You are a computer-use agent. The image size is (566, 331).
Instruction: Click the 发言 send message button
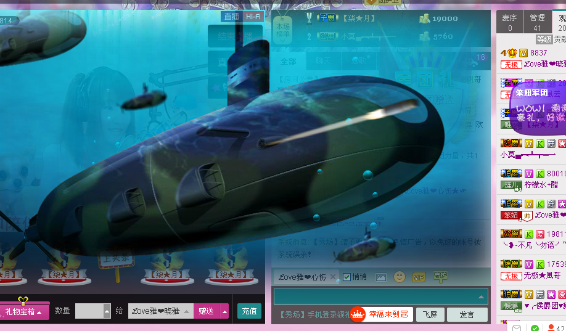(467, 315)
